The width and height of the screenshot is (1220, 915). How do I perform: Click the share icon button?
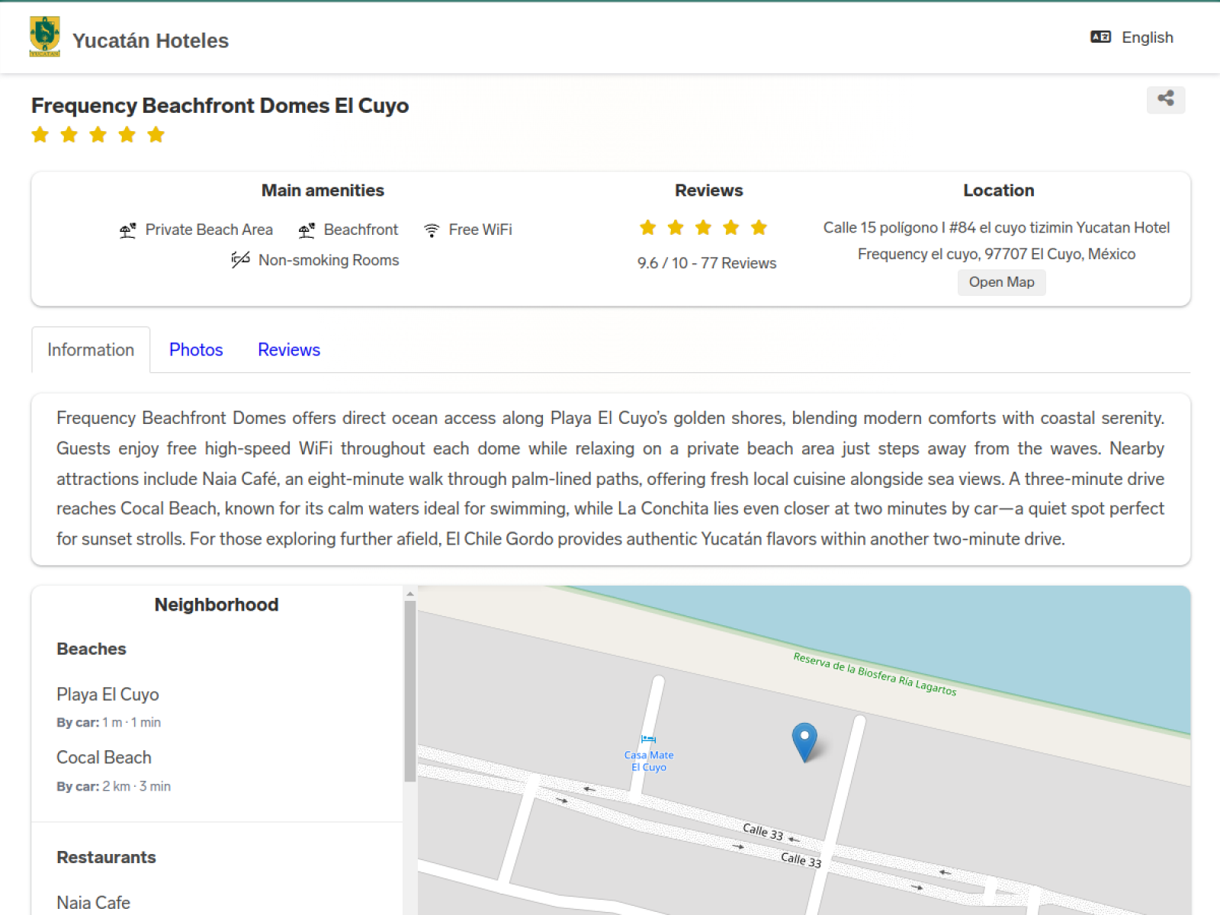coord(1165,99)
